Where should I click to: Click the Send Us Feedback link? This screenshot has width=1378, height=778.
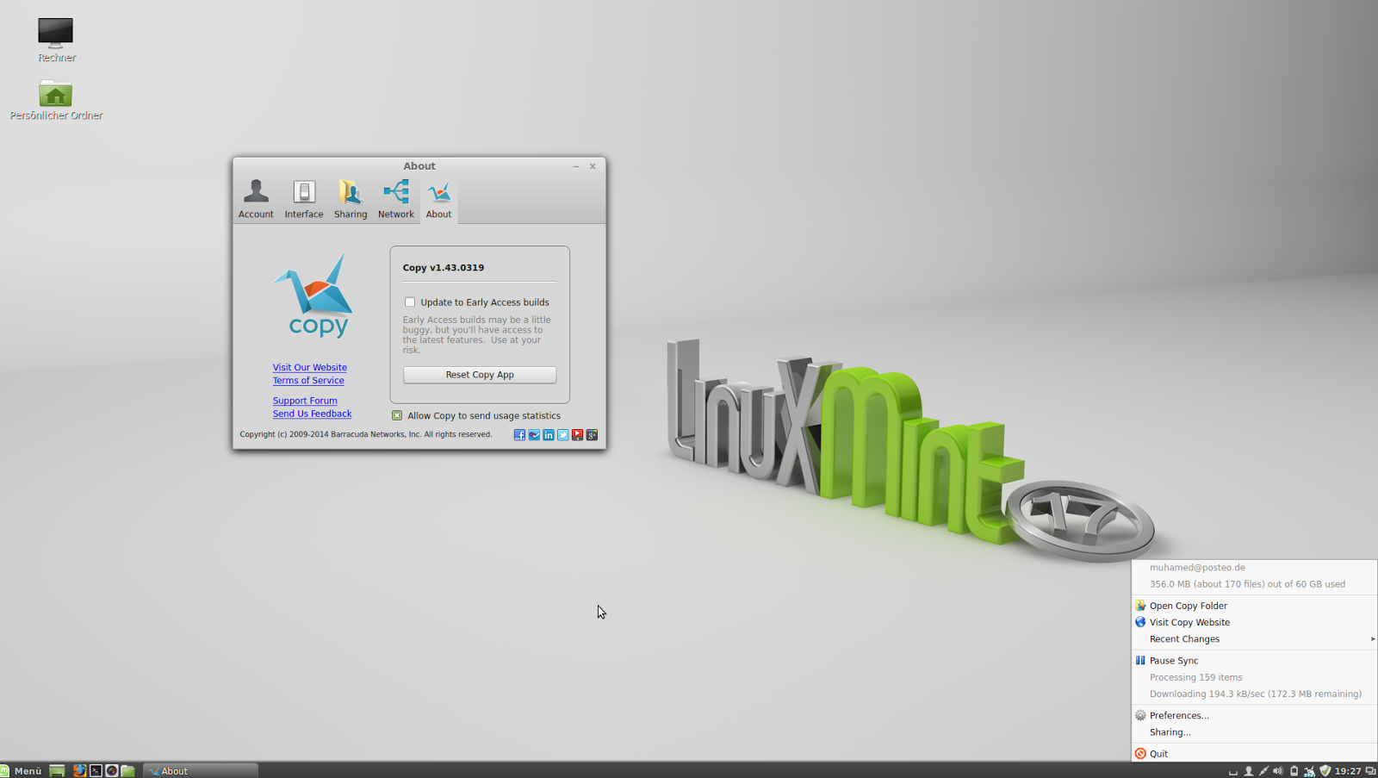click(312, 414)
